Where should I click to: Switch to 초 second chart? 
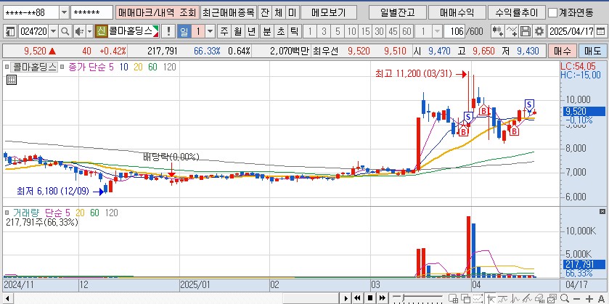click(x=280, y=31)
